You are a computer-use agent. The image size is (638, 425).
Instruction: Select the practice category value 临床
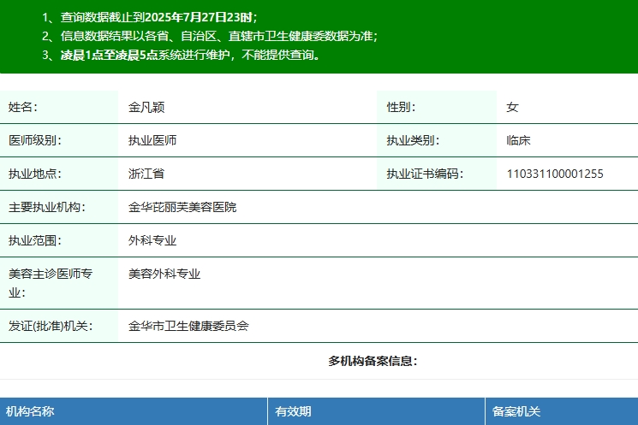pos(519,140)
